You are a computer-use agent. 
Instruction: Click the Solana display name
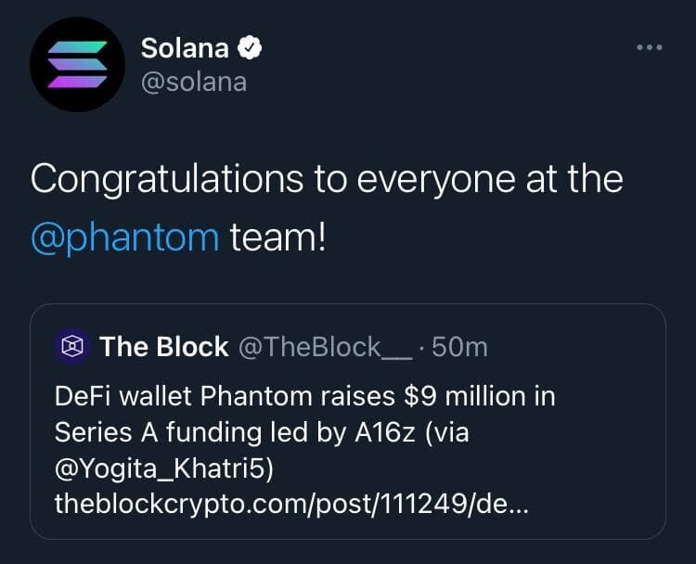184,48
